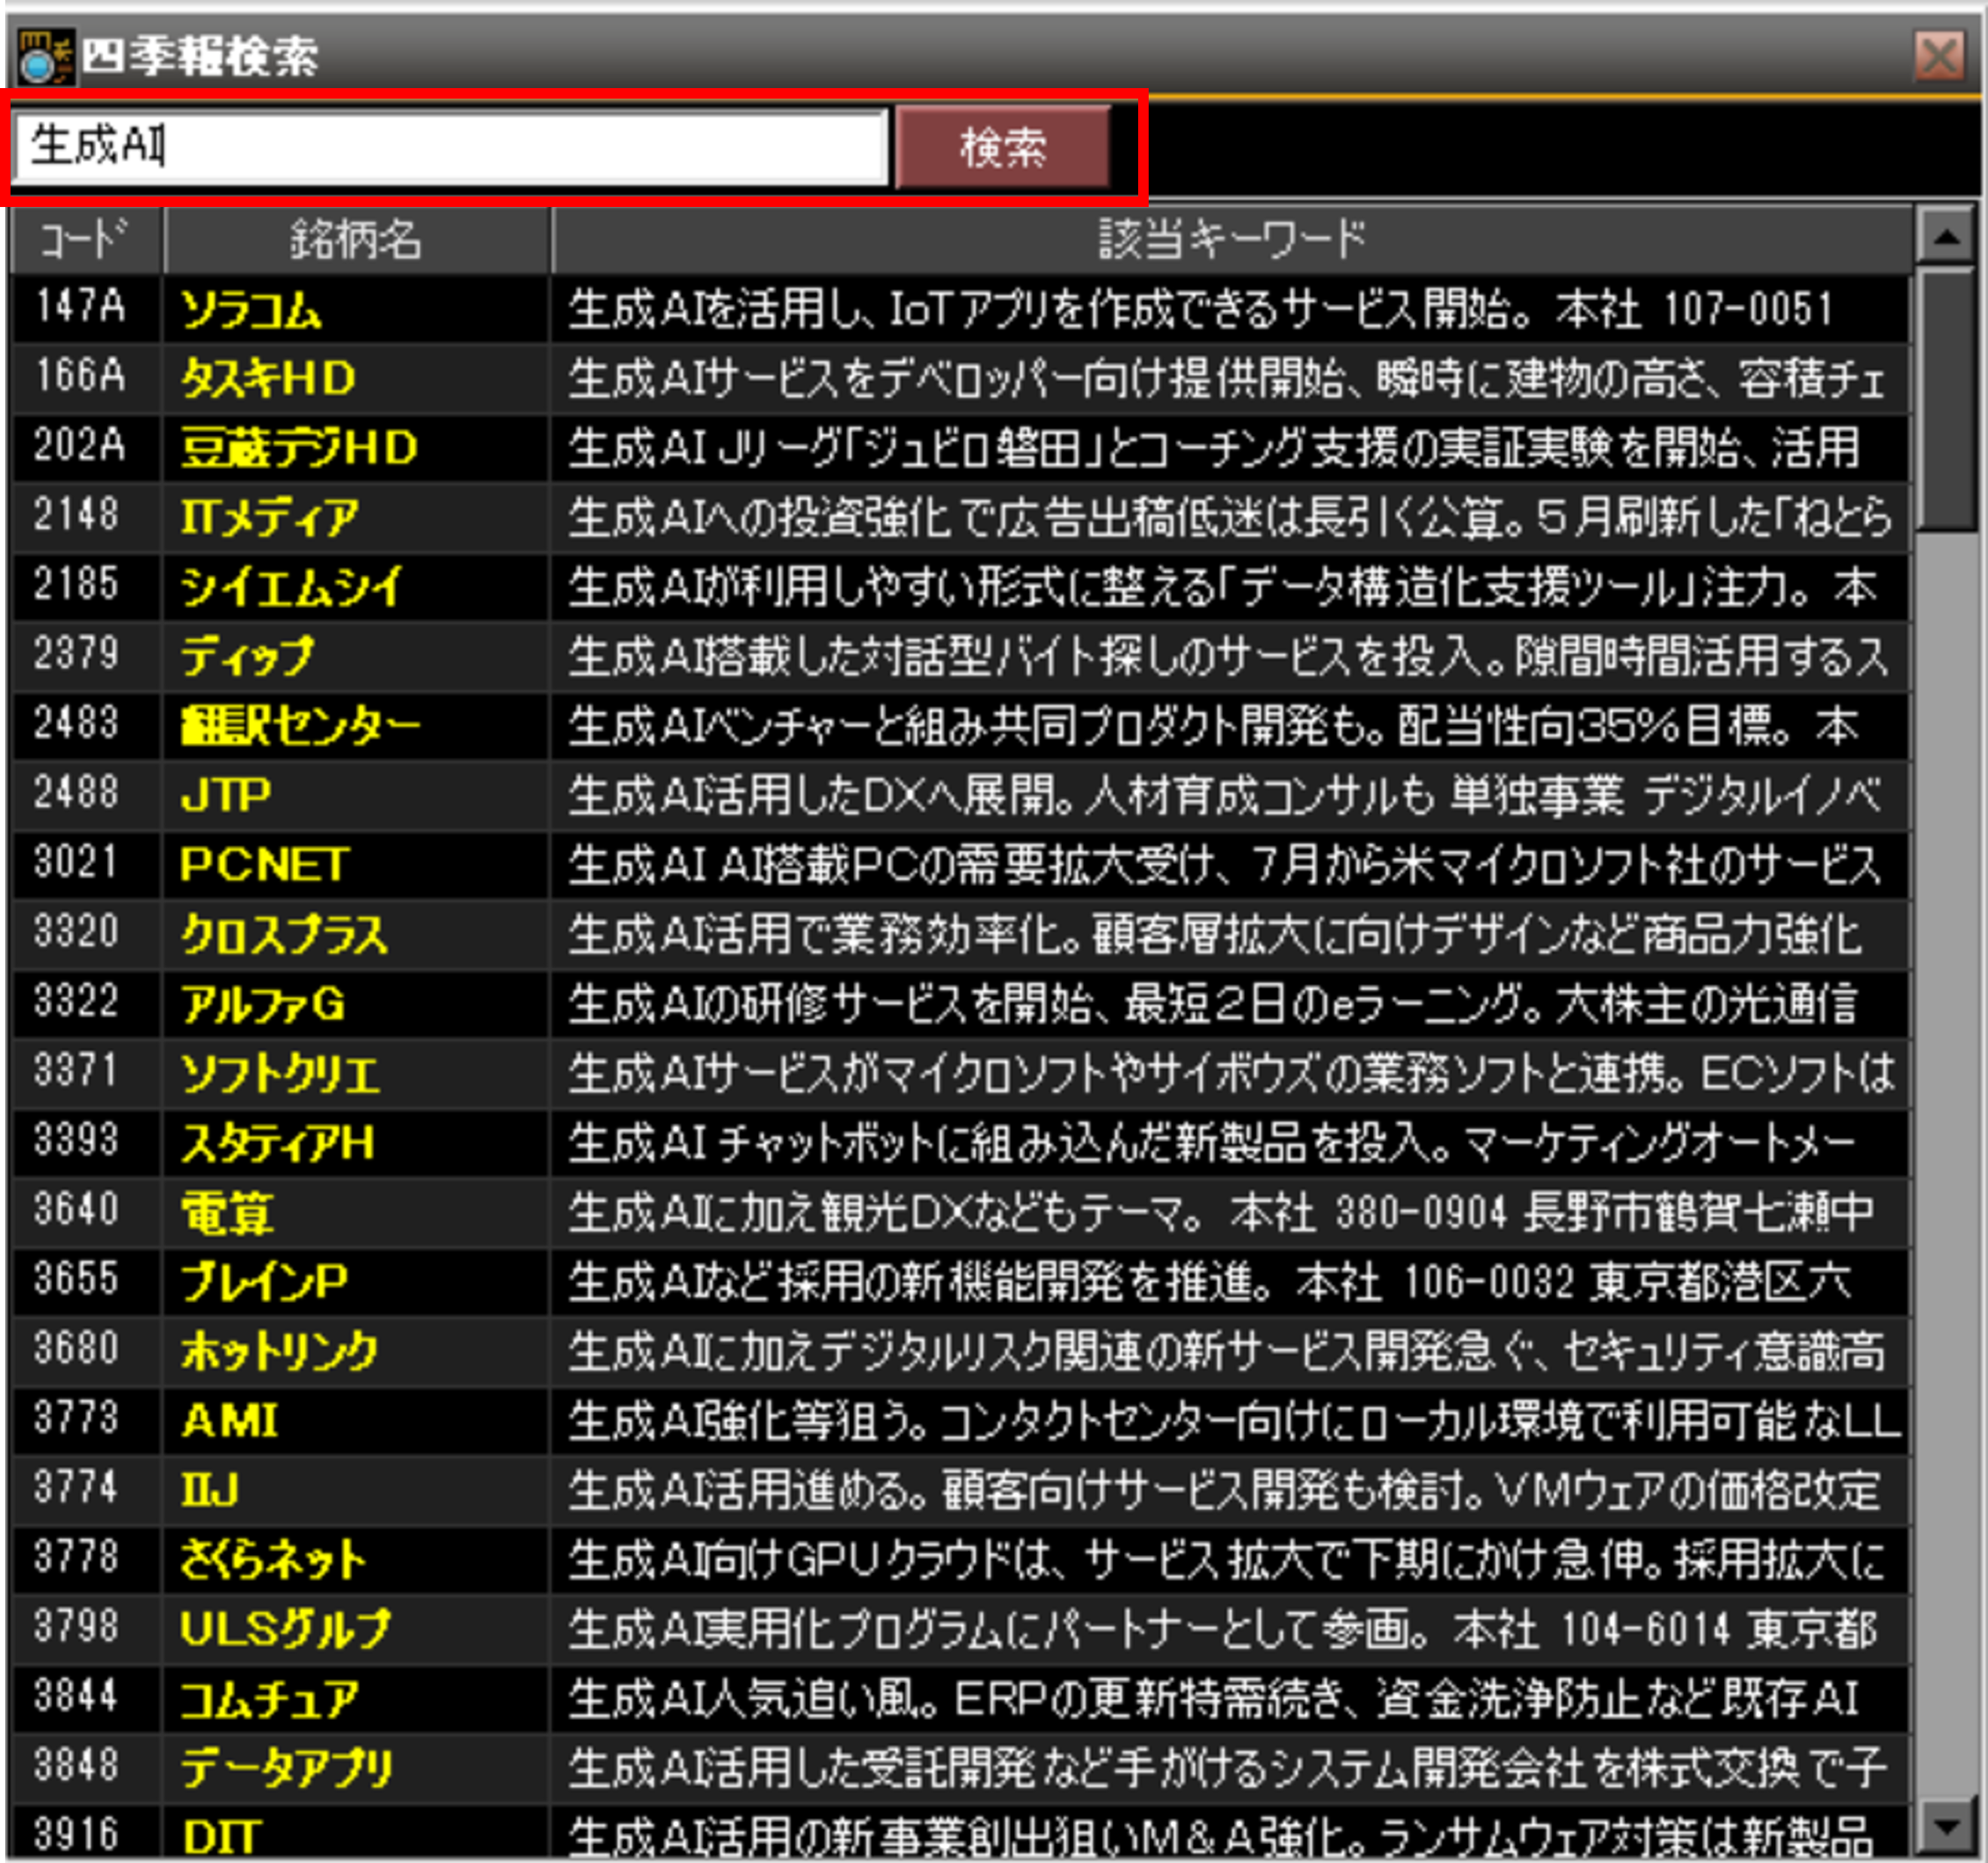The image size is (1988, 1863).
Task: Click stock code 2379
Action: point(76,654)
